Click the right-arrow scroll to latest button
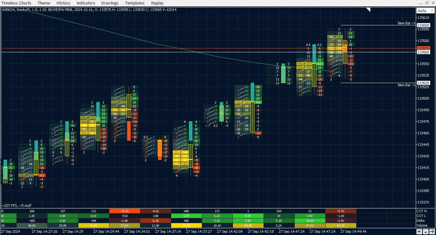The height and width of the screenshot is (235, 436). tap(432, 231)
